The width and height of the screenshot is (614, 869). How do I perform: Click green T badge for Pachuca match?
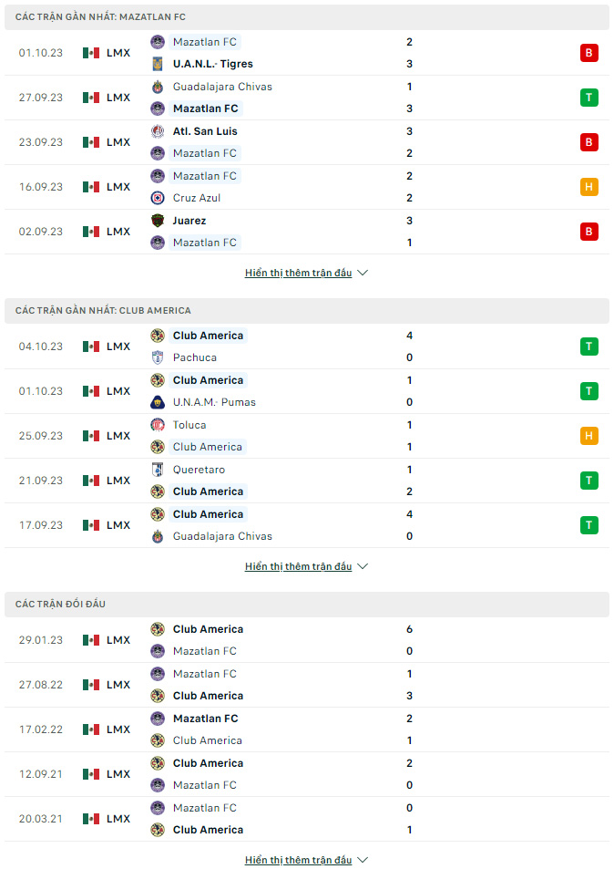[x=589, y=347]
